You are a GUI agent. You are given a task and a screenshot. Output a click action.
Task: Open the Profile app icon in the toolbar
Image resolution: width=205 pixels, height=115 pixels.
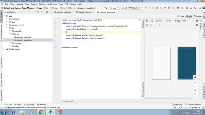pos(165,8)
